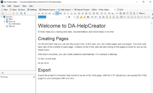Click the orange text color pencil icon
The width and height of the screenshot is (153, 93).
[85, 17]
